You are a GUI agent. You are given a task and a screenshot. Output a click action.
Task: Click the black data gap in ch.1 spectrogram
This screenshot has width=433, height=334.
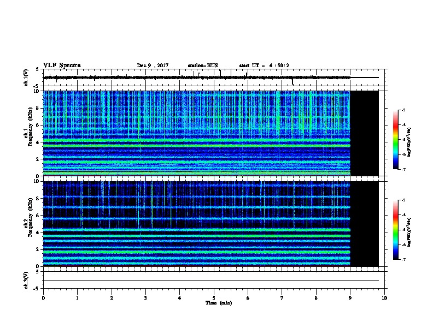[365, 133]
